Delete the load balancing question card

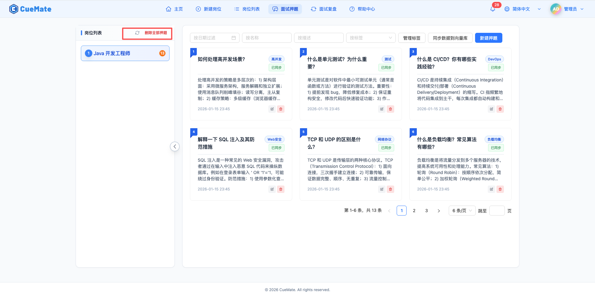[x=500, y=189]
